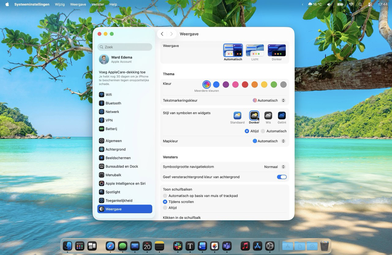Select the Standaard icon style
392x255 pixels.
237,116
